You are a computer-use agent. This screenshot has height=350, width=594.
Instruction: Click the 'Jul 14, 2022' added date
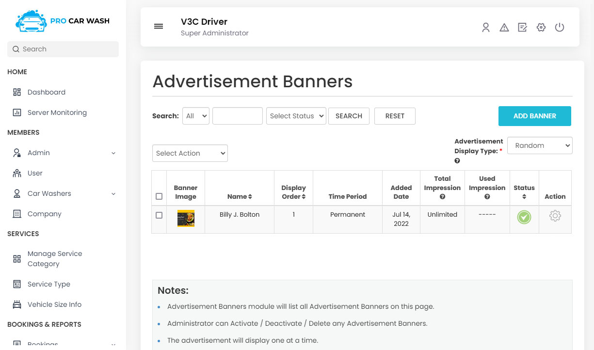401,219
